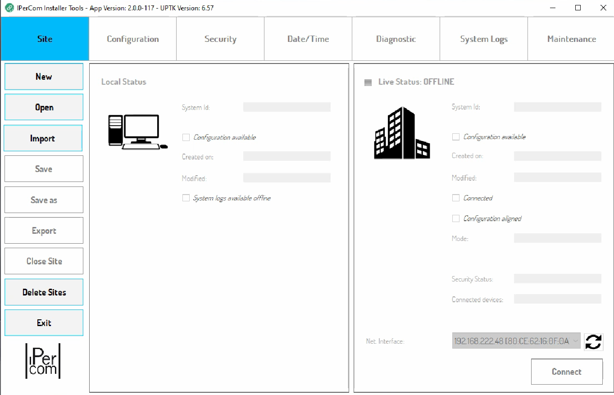Click the desktop computer Local Status icon
614x395 pixels.
coord(137,132)
